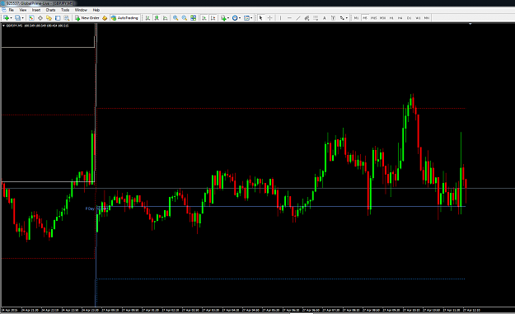The width and height of the screenshot is (515, 314).
Task: Open the Templates icon
Action: tap(246, 18)
